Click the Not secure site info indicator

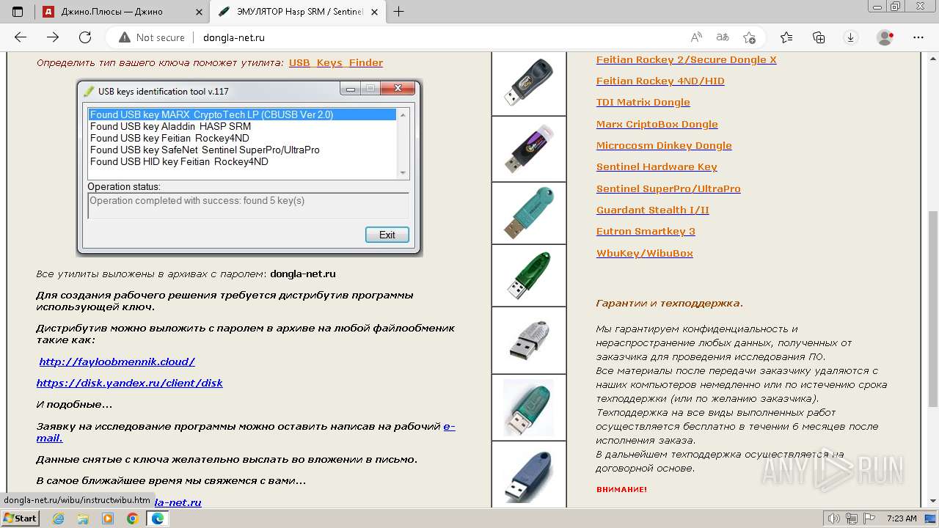tap(151, 37)
